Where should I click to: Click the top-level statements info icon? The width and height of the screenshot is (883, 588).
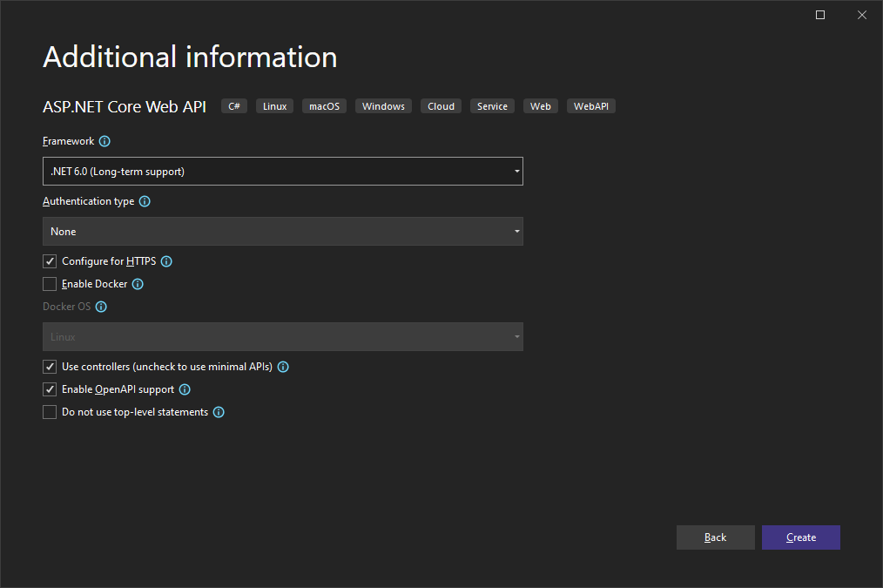point(219,411)
